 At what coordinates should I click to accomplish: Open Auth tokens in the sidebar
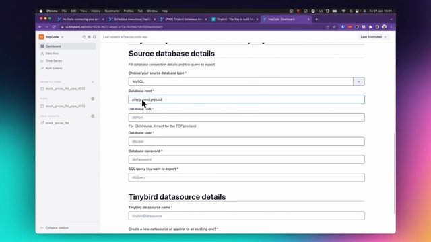54,68
